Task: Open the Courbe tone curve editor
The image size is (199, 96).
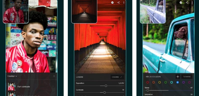Action: tap(117, 77)
